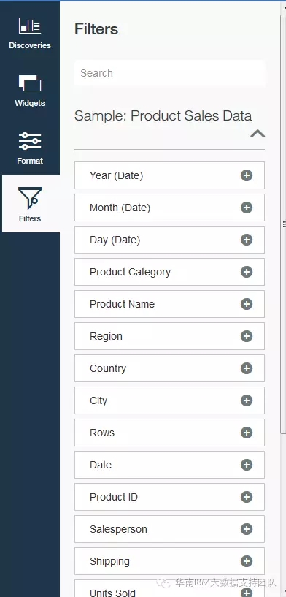286x597 pixels.
Task: Collapse the Sample: Product Sales Data section
Action: coord(258,134)
